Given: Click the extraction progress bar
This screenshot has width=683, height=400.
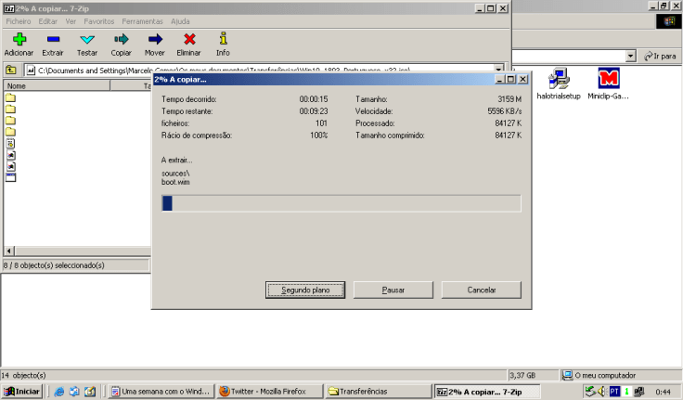Looking at the screenshot, I should click(x=341, y=203).
